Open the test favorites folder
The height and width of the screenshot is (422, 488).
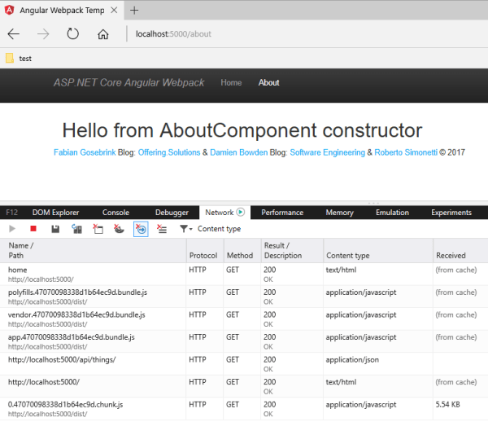tap(19, 59)
